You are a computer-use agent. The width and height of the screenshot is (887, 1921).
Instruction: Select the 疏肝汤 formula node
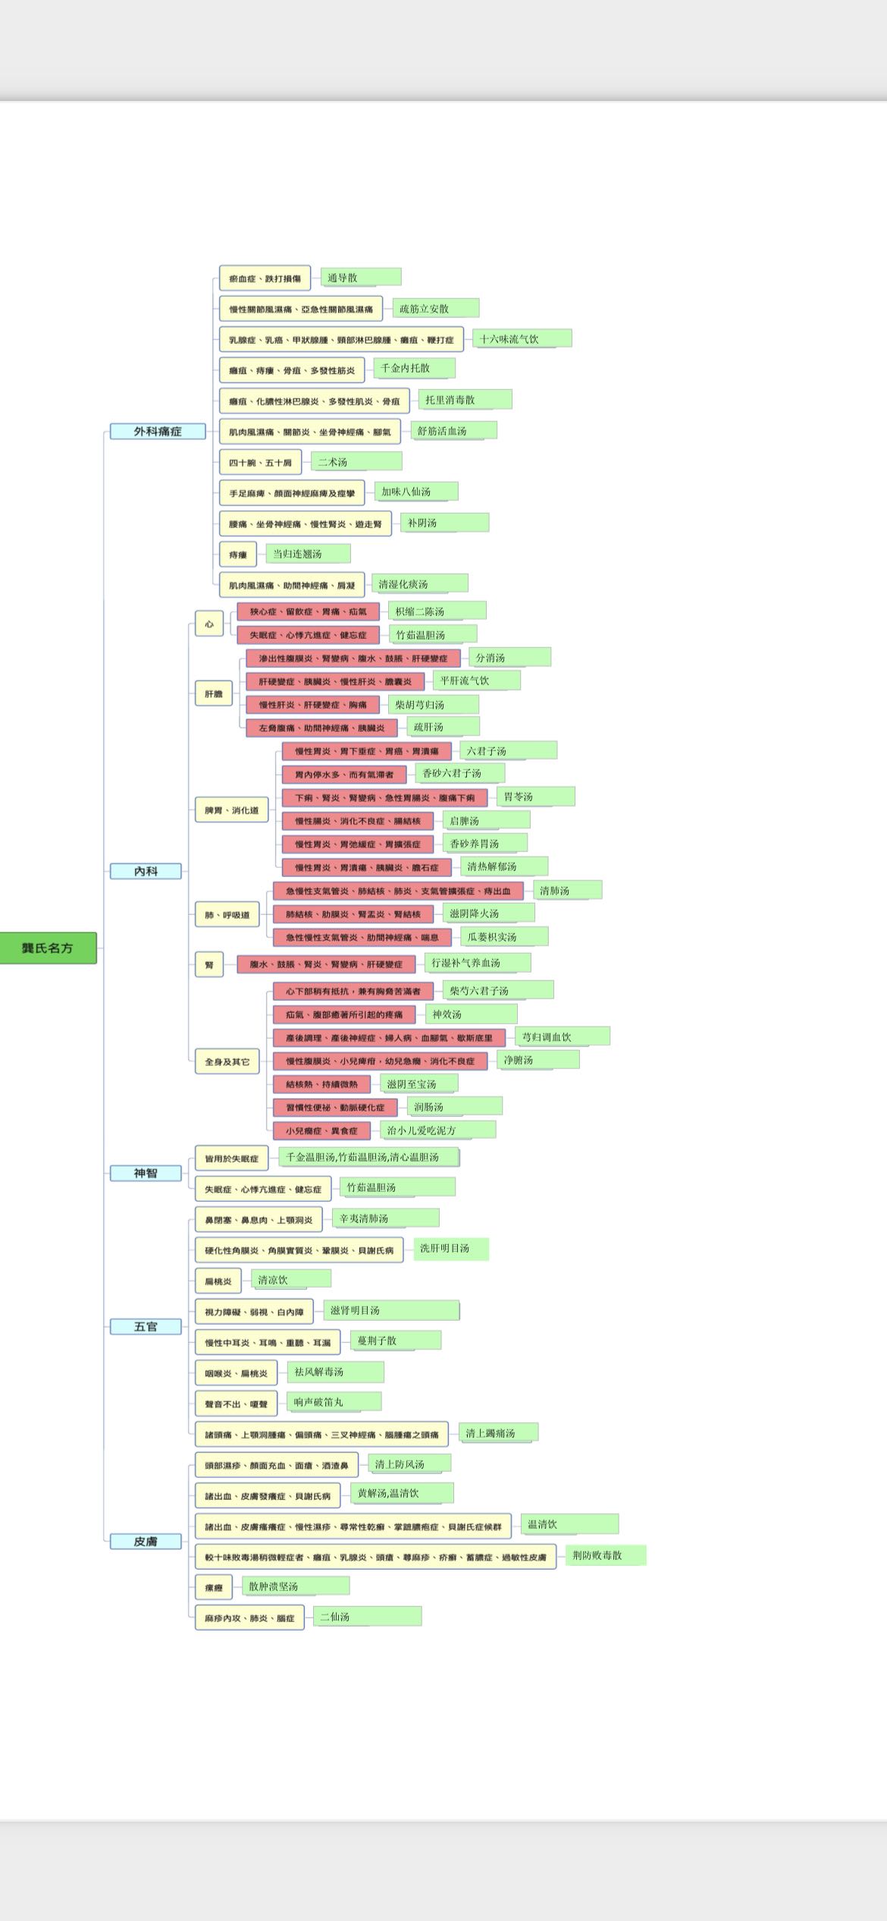443,726
